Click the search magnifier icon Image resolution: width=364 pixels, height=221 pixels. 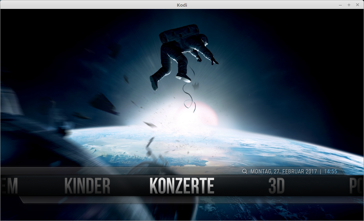pos(245,171)
